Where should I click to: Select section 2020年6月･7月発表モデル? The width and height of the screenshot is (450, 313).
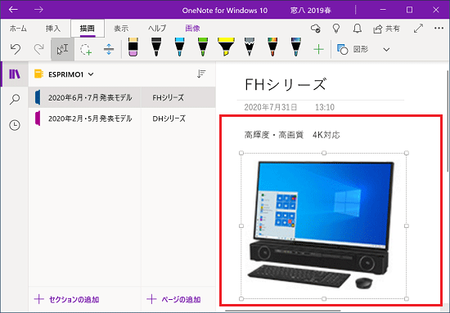coord(85,98)
